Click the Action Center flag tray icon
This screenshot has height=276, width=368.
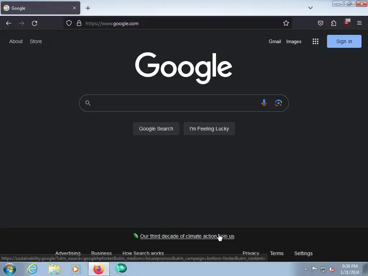click(x=314, y=269)
